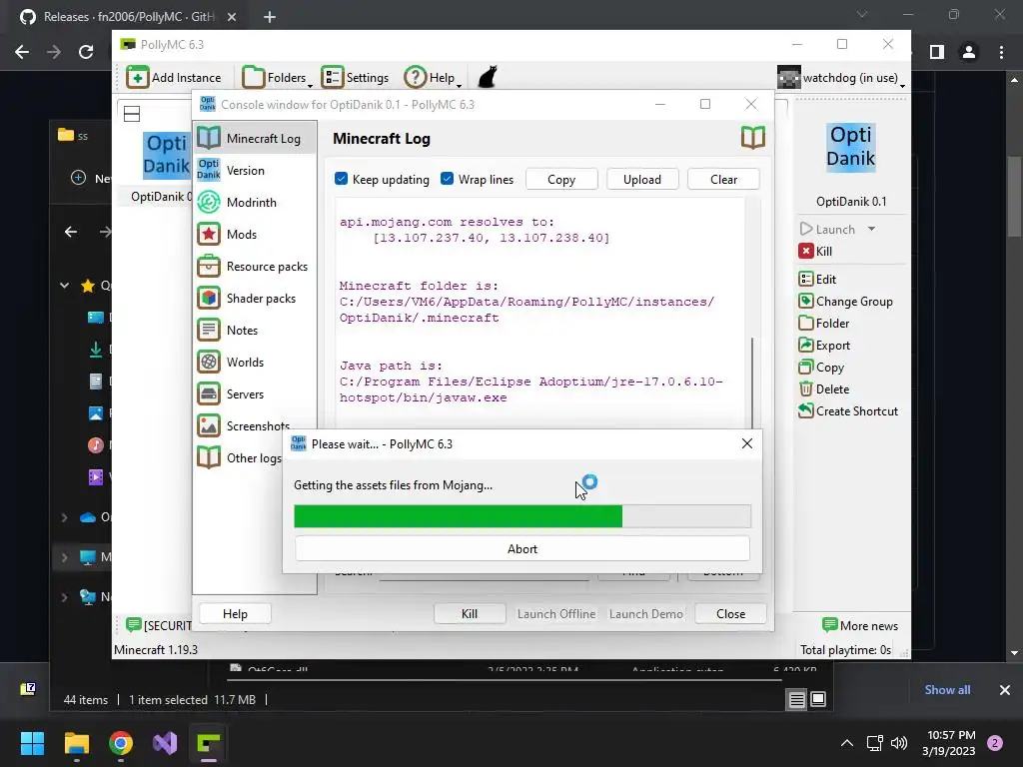
Task: Open Visual Studio from taskbar
Action: click(165, 743)
